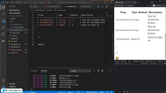The height and width of the screenshot is (93, 166).
Task: Click Prettier in the status bar
Action: point(102,92)
